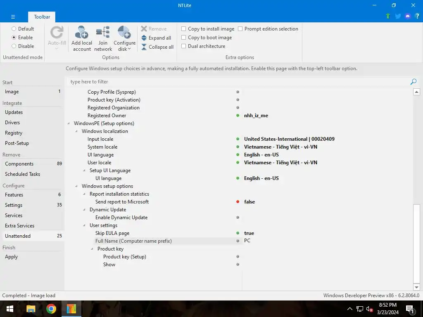This screenshot has height=317, width=423.
Task: Collapse Windows localization node
Action: coord(76,131)
